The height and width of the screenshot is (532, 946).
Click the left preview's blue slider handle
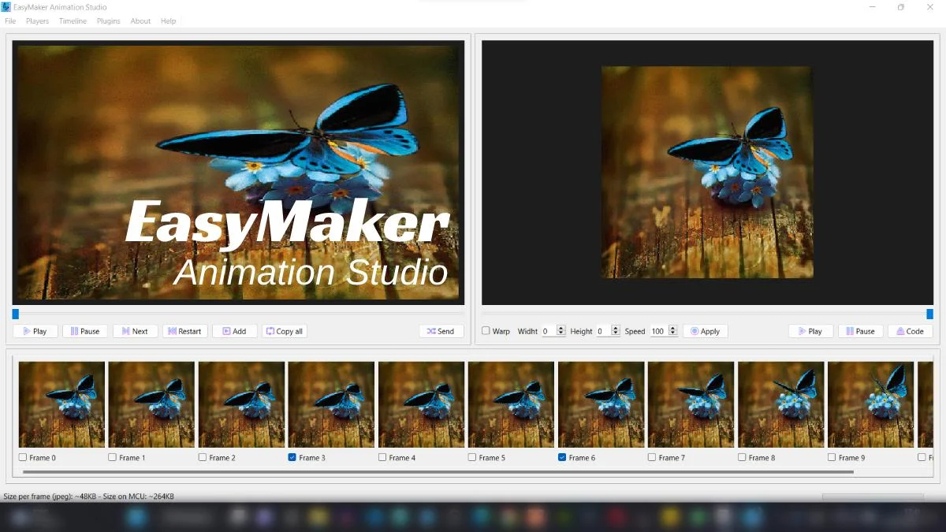15,314
